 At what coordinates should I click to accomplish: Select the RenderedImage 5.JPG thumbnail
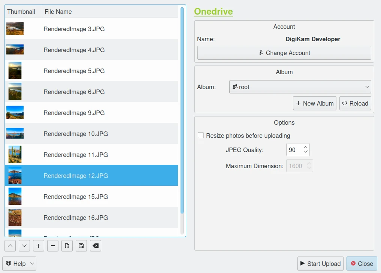click(x=15, y=71)
